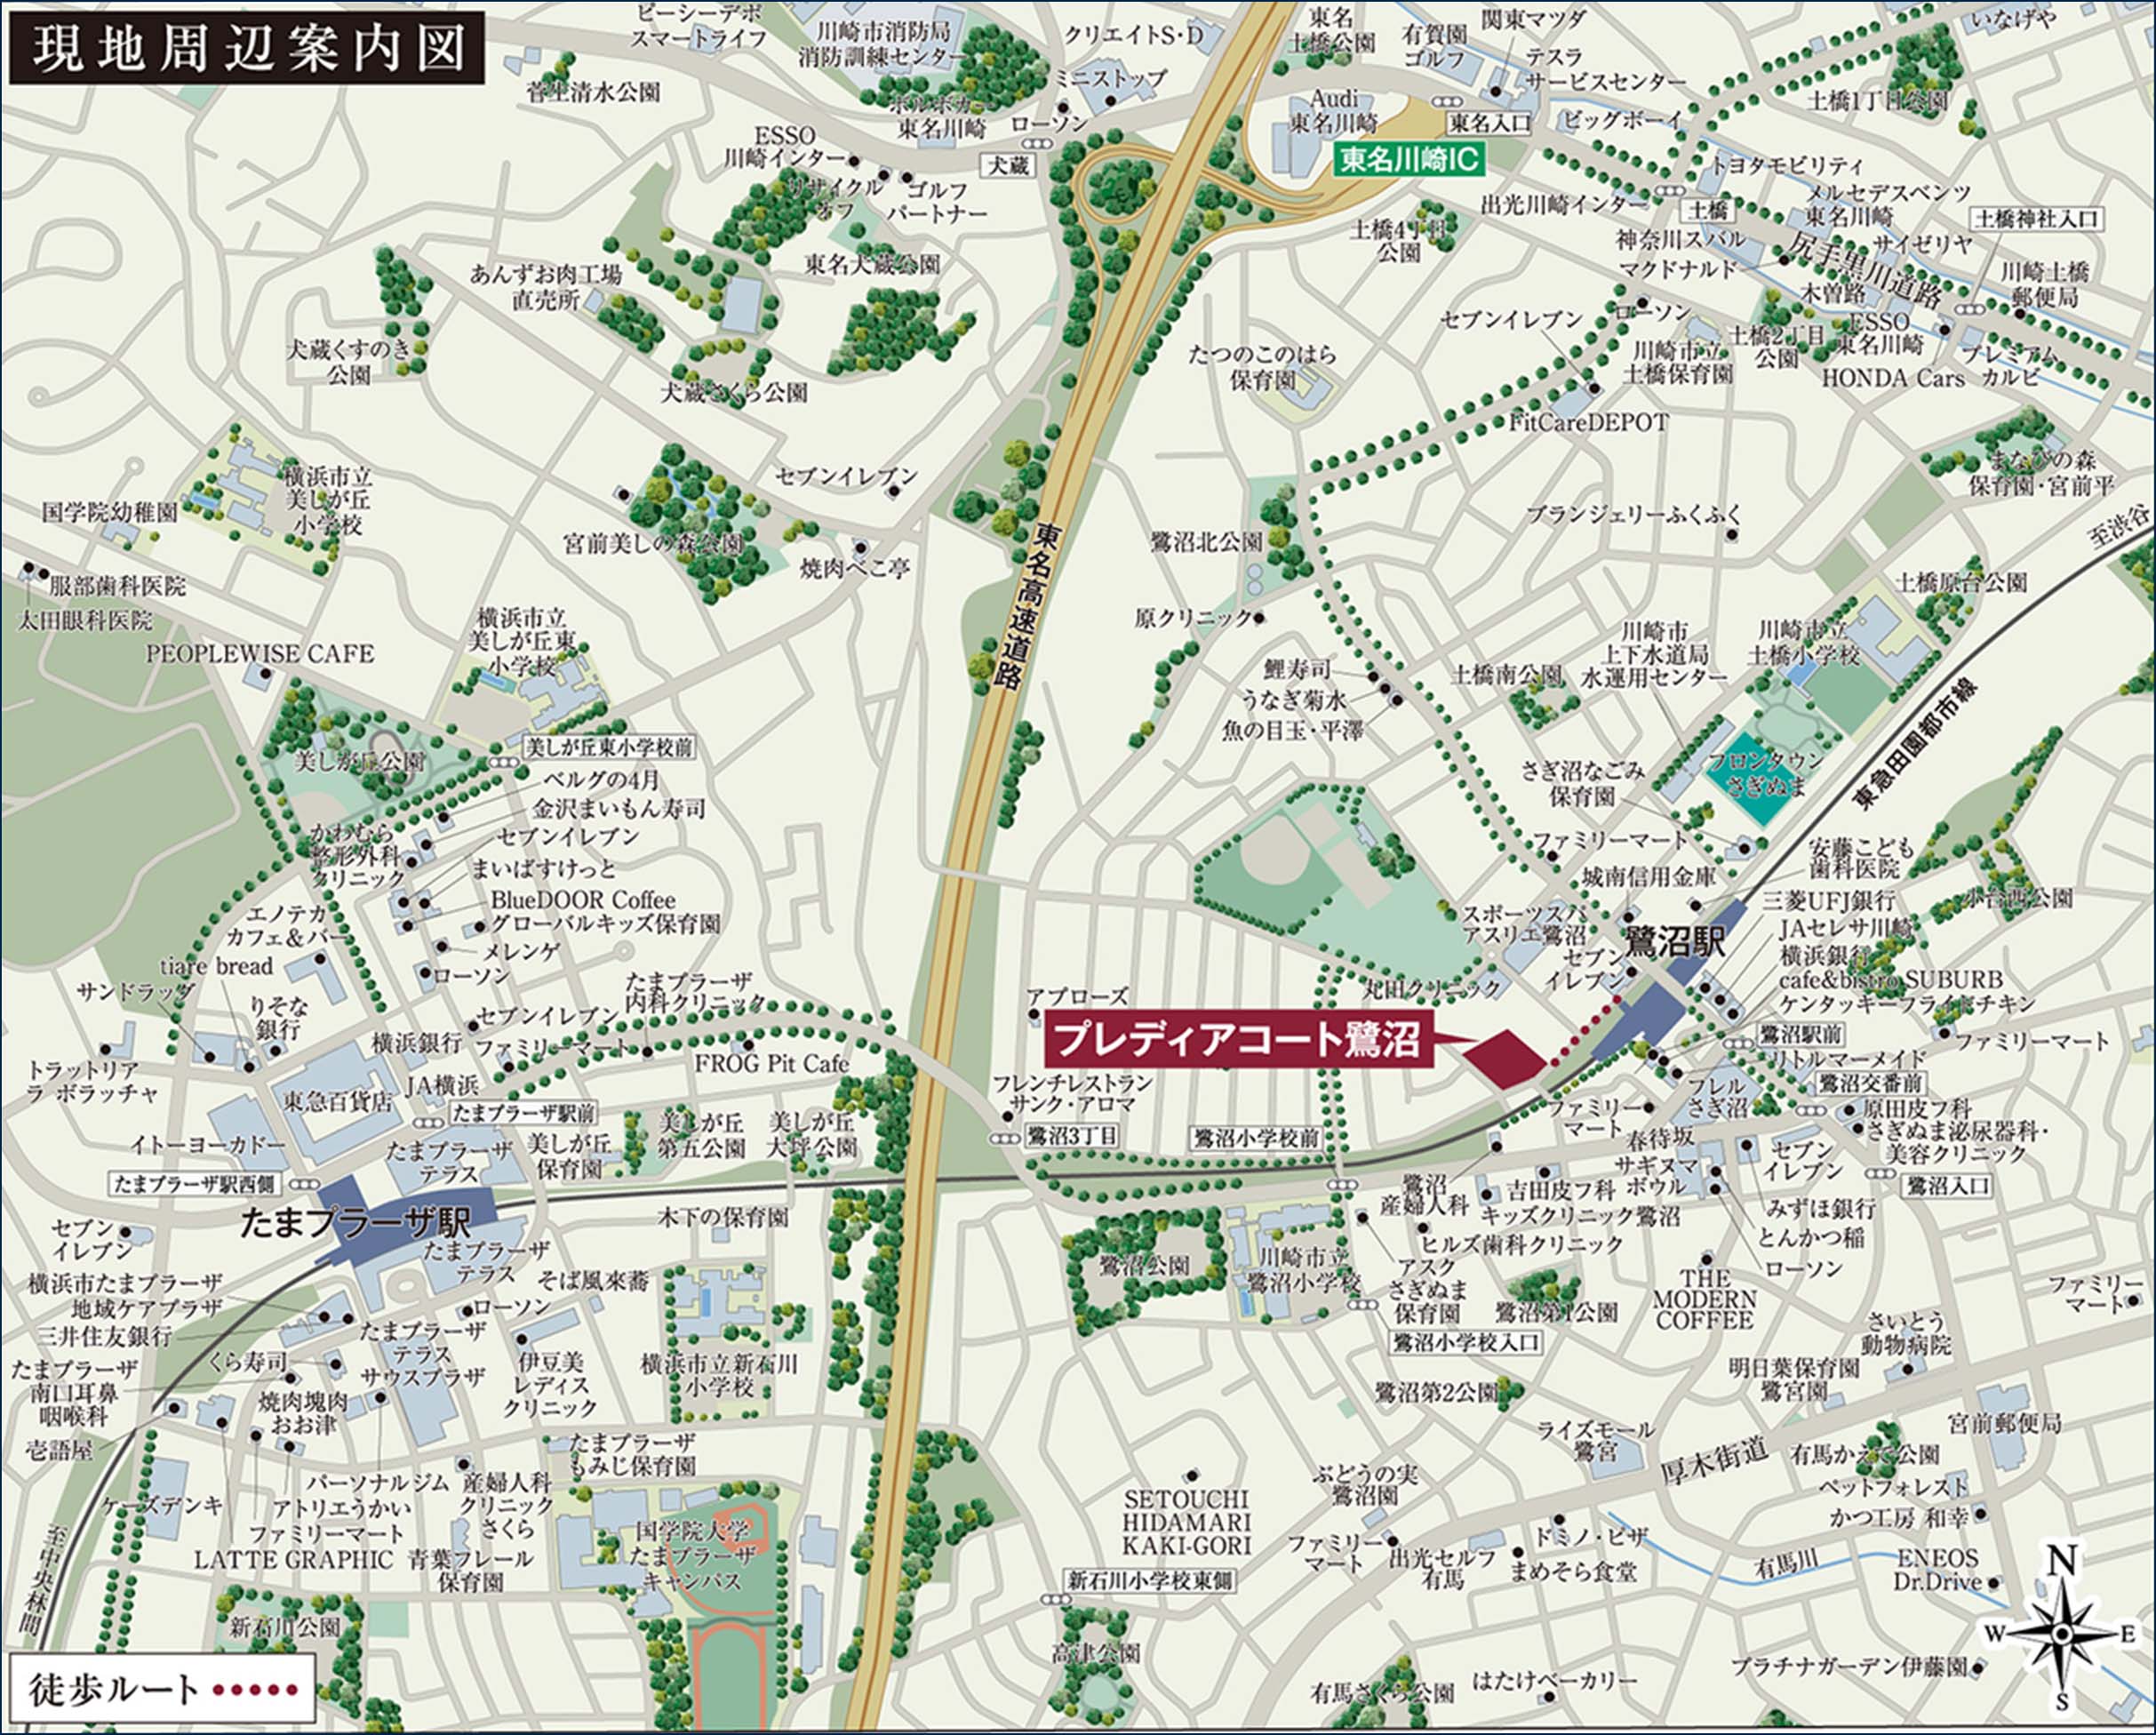This screenshot has height=1735, width=2156.
Task: Click the 東名入口 intersection label
Action: (1490, 122)
